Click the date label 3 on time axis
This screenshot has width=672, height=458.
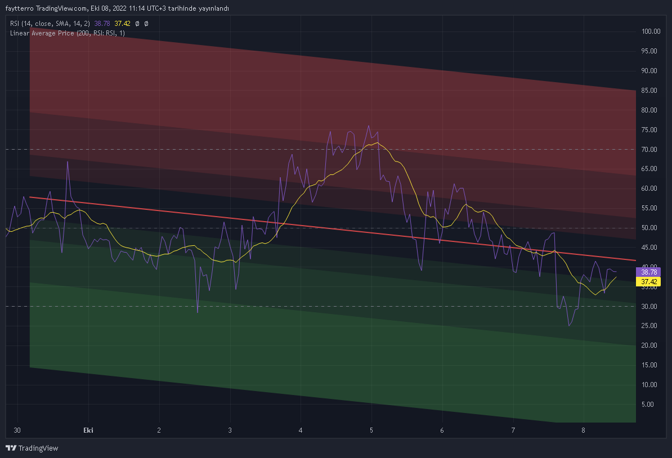[230, 430]
